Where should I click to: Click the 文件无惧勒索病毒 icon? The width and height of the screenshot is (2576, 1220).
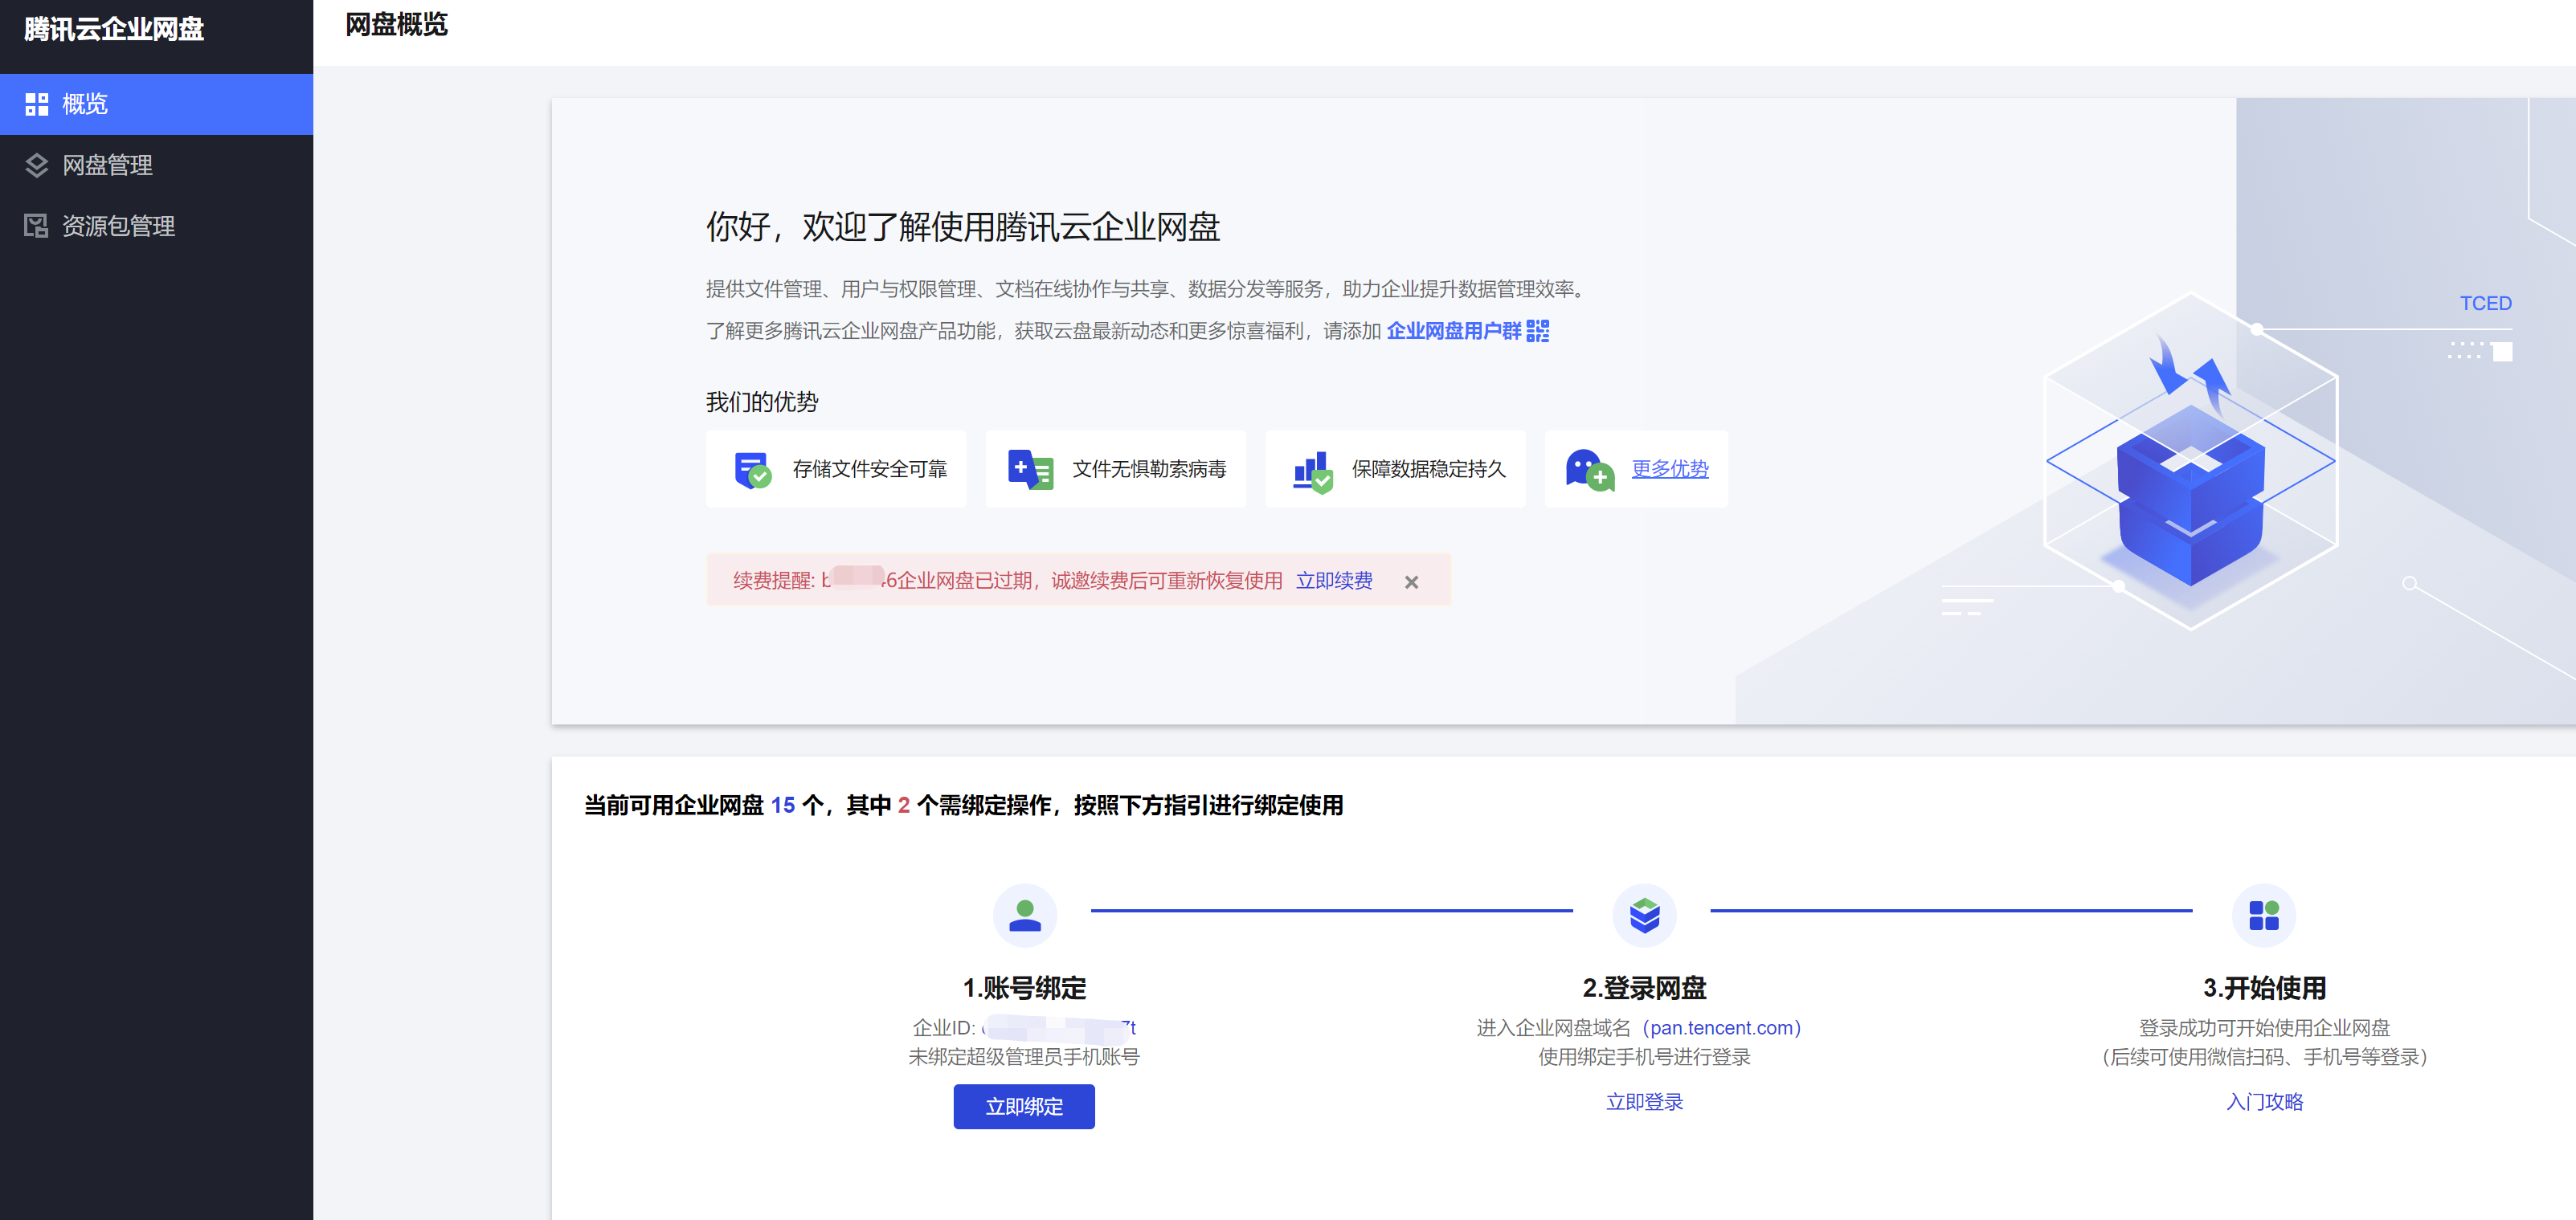(x=1030, y=470)
